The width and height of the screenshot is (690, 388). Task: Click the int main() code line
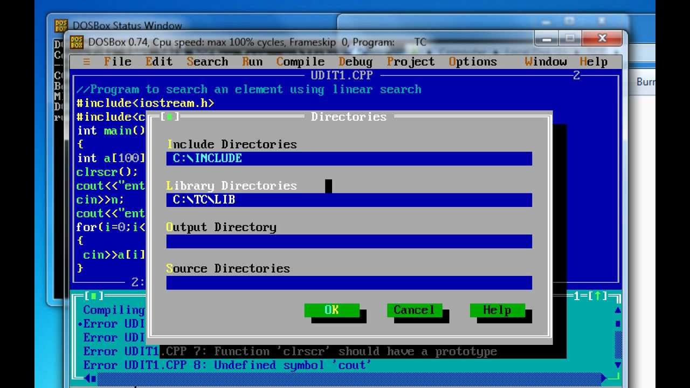(111, 131)
